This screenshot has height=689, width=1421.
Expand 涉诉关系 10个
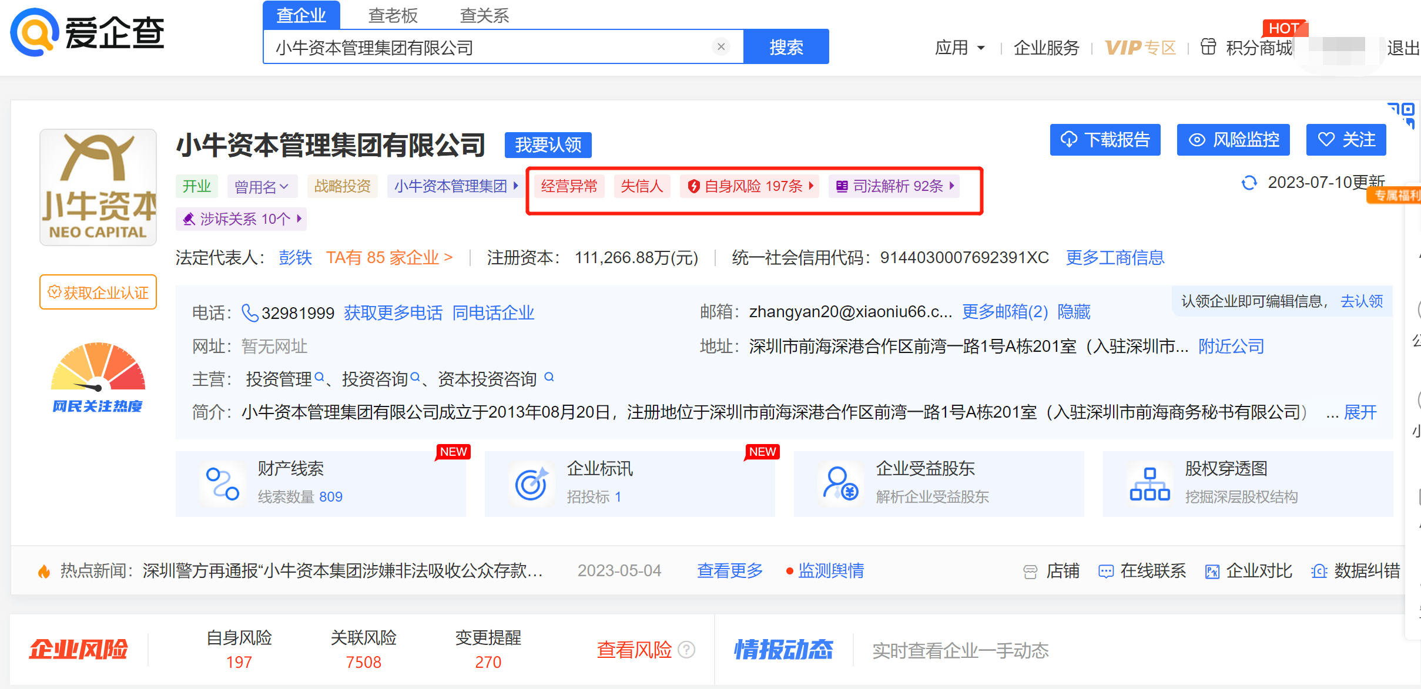[x=242, y=219]
